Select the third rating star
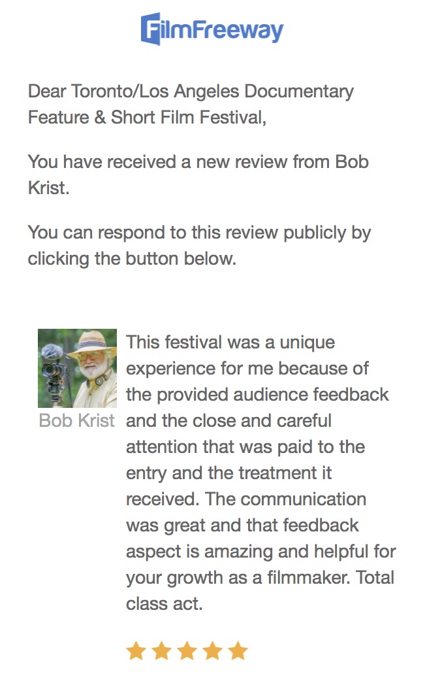The image size is (442, 687). [x=187, y=651]
